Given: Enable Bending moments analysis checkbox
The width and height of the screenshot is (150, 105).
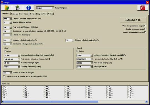Looking at the screenshot, I should coord(145,29).
